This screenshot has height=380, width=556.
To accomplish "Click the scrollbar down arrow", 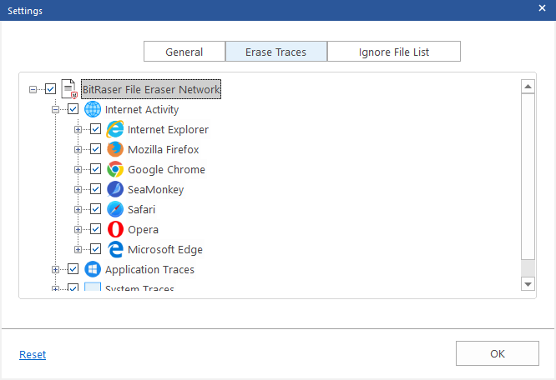I will 528,284.
